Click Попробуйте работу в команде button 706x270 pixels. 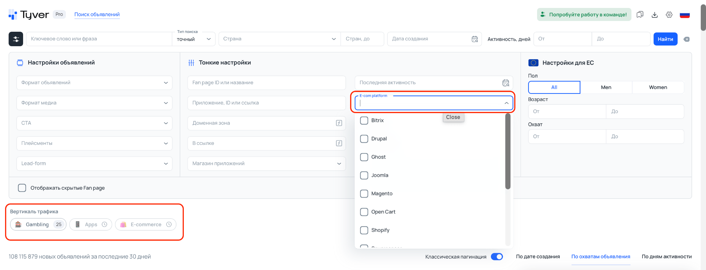coord(584,14)
